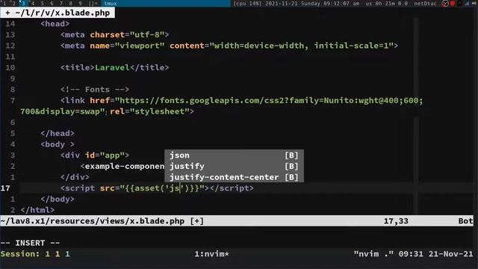
Task: Click the word Laravel in the title tag
Action: point(112,68)
